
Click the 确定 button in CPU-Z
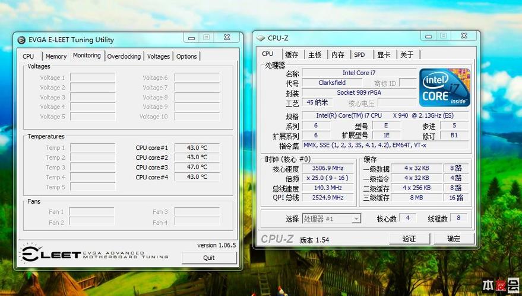tap(454, 239)
